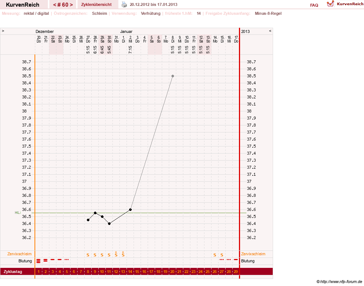Viewport: 364px width, 286px height.
Task: Click the '2. Mi' date header
Action: (131, 39)
